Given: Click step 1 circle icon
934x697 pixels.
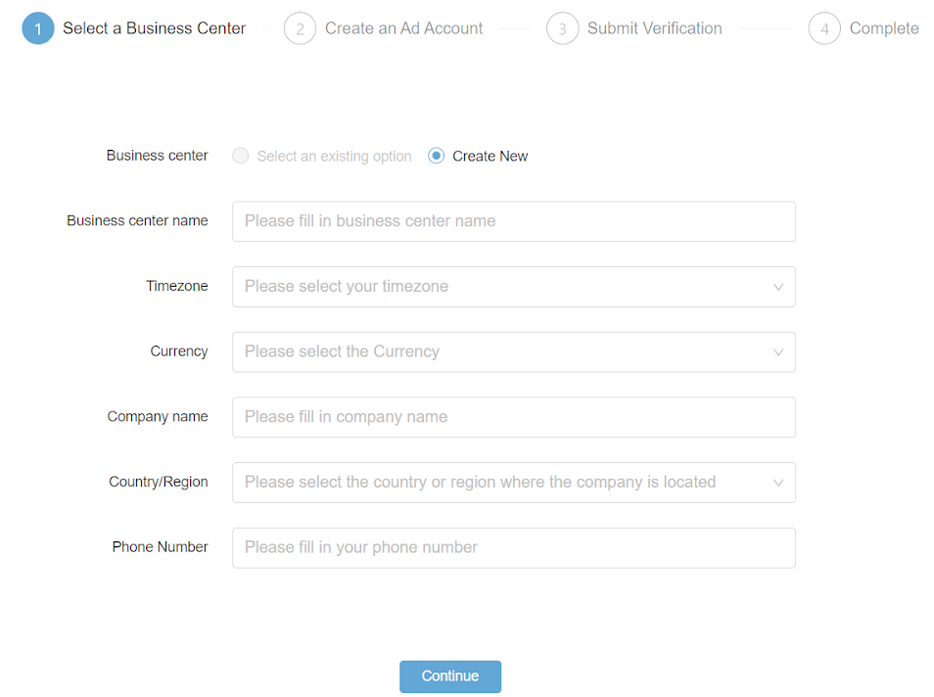Looking at the screenshot, I should tap(38, 28).
